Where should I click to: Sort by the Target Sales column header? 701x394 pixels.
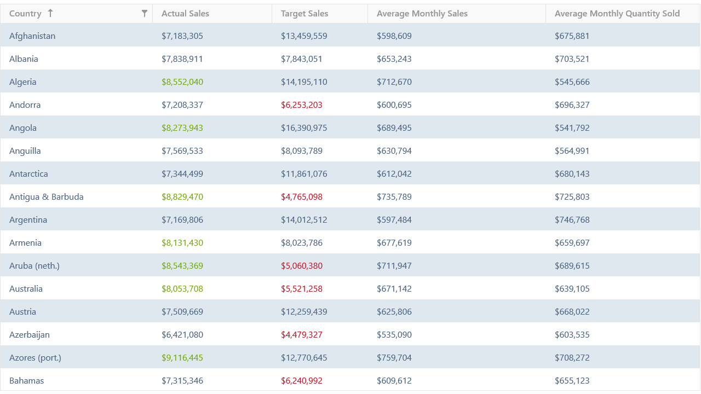click(x=304, y=14)
